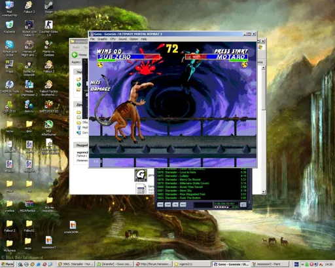Select track Starsailor - Push The Button
This screenshot has width=335, height=268.
[x=202, y=198]
